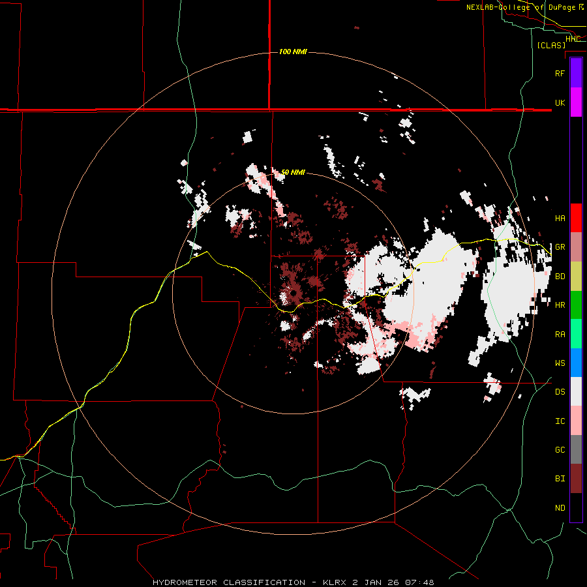The width and height of the screenshot is (587, 587).
Task: Pick the RA light green swatch
Action: (576, 334)
